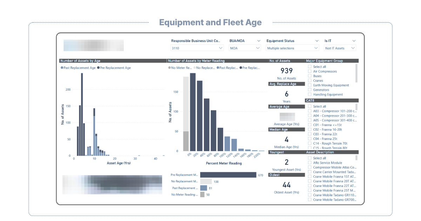The image size is (421, 221).
Task: Select the No Replacement bar showing 138
Action: [x=206, y=181]
